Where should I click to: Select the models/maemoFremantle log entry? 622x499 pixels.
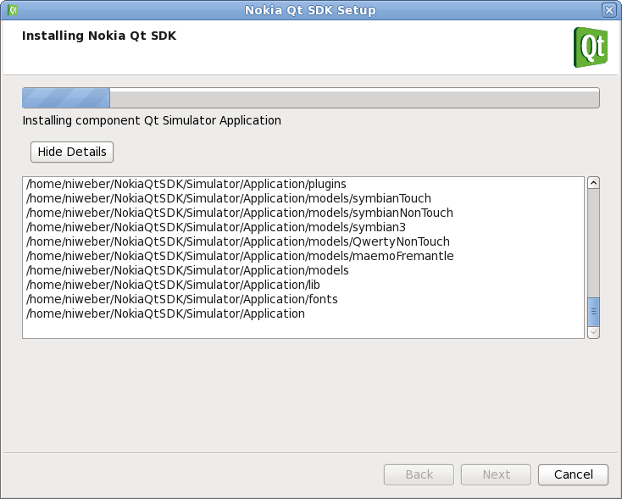(x=240, y=256)
